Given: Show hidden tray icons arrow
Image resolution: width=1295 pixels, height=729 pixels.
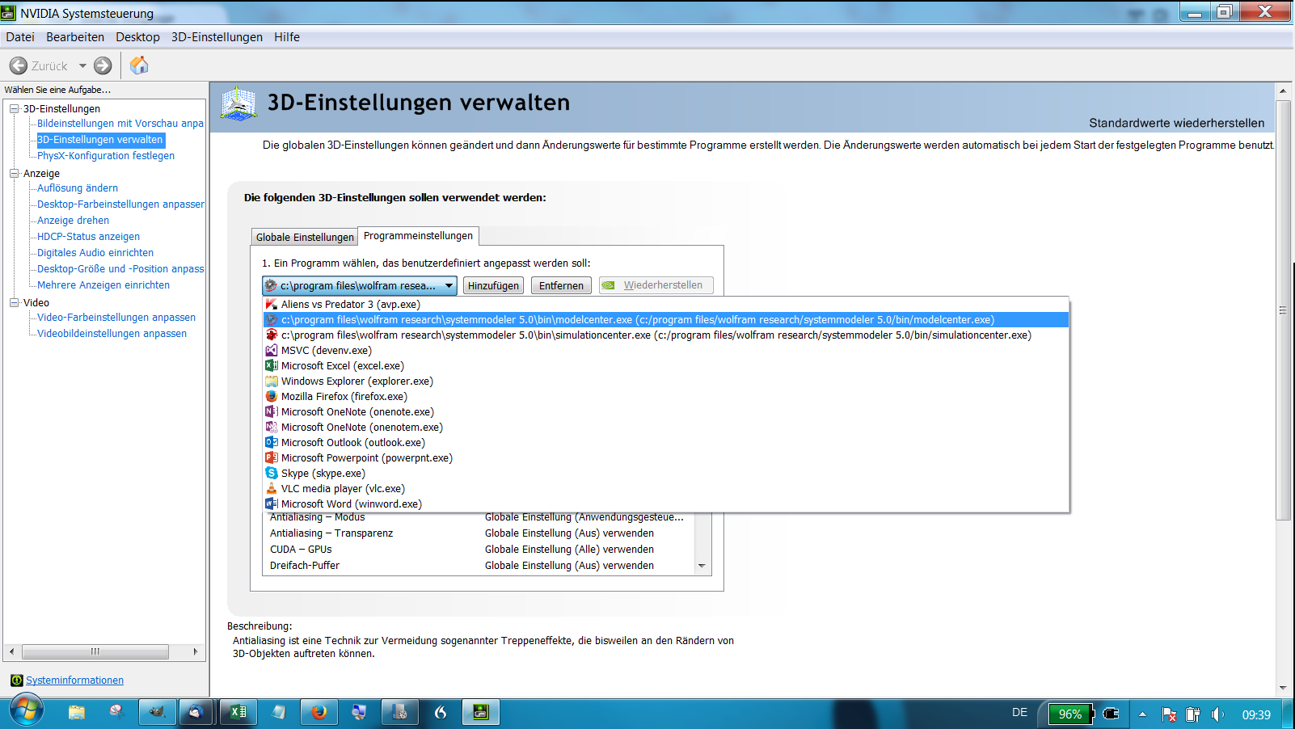Looking at the screenshot, I should [1143, 714].
